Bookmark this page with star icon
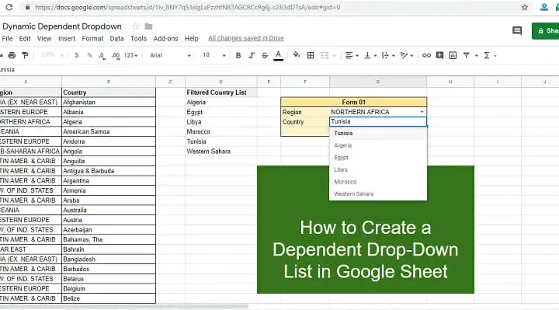Screen dimensions: 559x310 [524, 7]
